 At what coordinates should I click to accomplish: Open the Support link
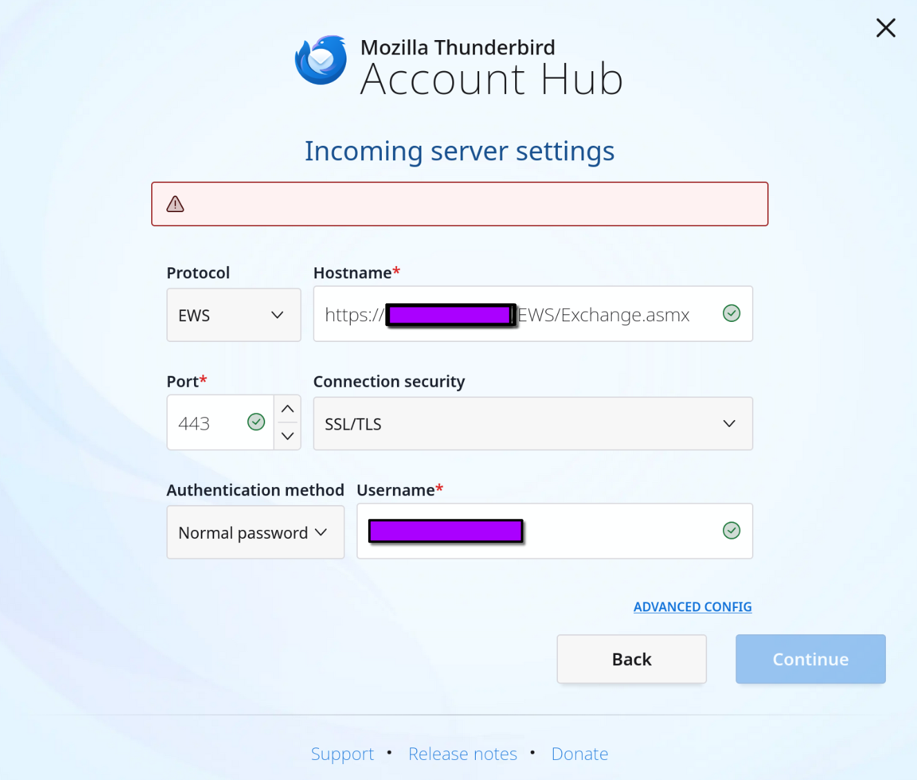point(342,754)
